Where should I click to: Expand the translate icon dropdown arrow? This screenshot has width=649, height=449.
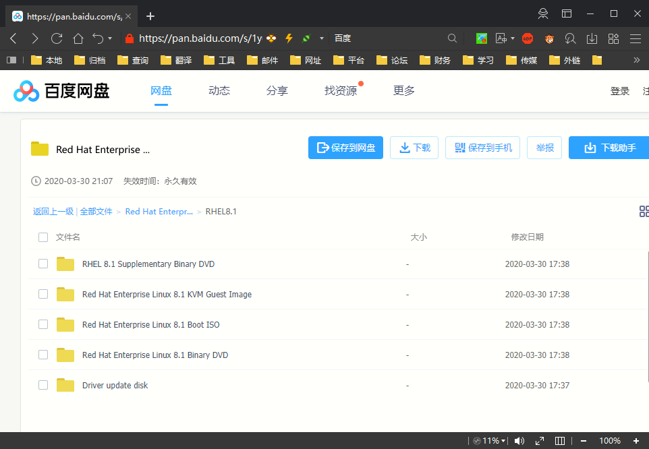513,38
